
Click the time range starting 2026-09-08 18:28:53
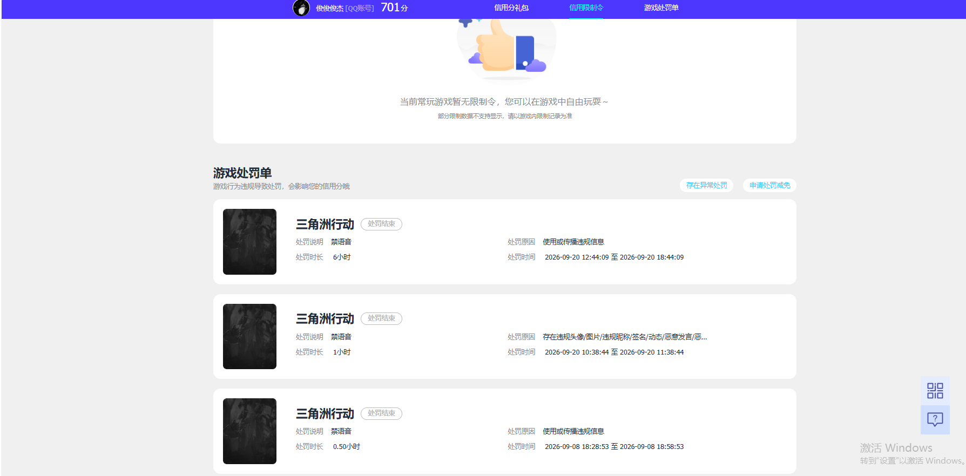pyautogui.click(x=614, y=447)
